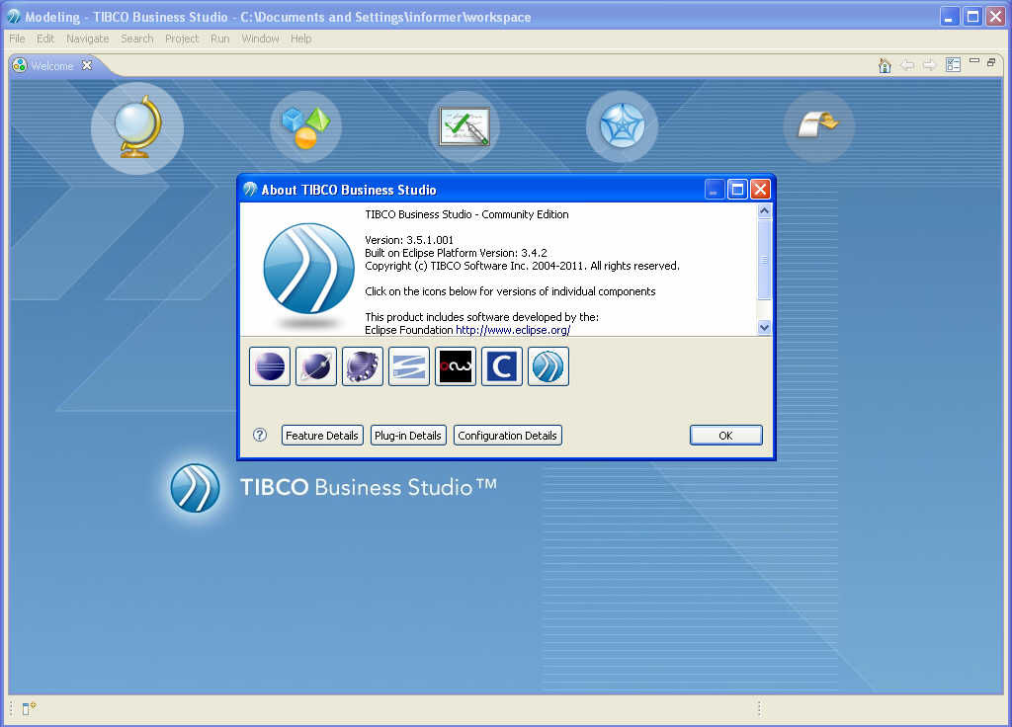Open the Overview globe on the Welcome page

(136, 127)
